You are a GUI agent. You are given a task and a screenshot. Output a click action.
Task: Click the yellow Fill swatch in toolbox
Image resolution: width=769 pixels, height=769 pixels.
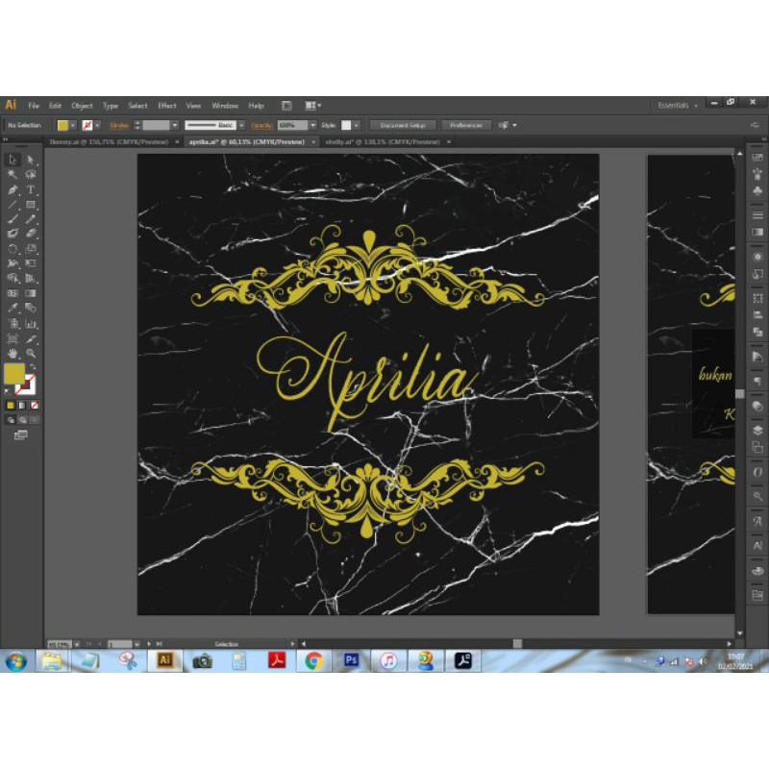(14, 374)
